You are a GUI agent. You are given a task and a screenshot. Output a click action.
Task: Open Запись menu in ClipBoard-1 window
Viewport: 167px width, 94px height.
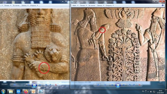tap(100, 5)
